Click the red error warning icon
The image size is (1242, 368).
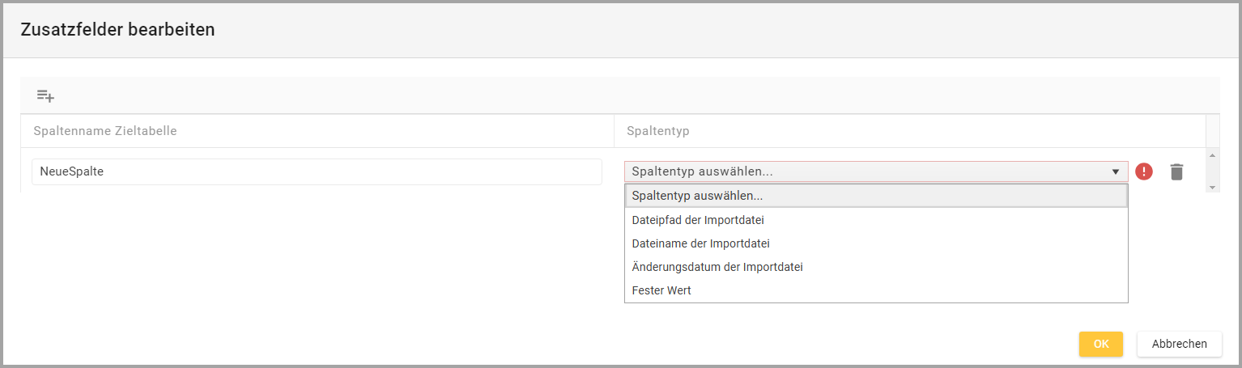[x=1143, y=171]
